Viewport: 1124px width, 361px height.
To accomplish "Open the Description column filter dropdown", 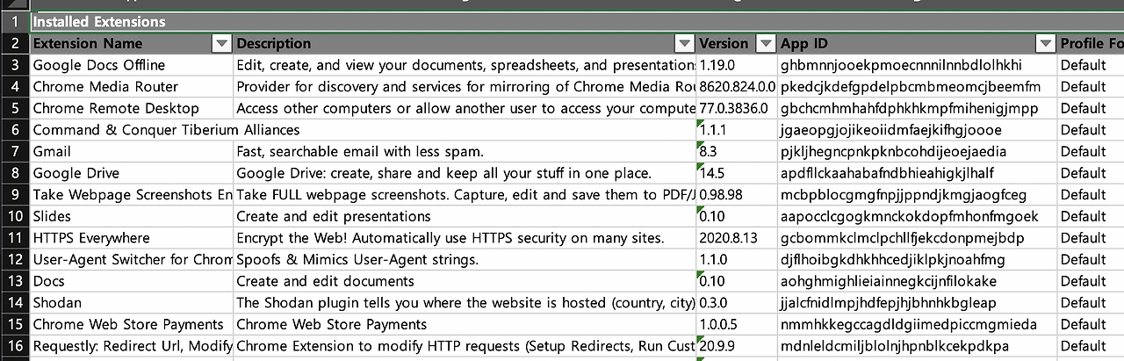I will click(x=685, y=43).
